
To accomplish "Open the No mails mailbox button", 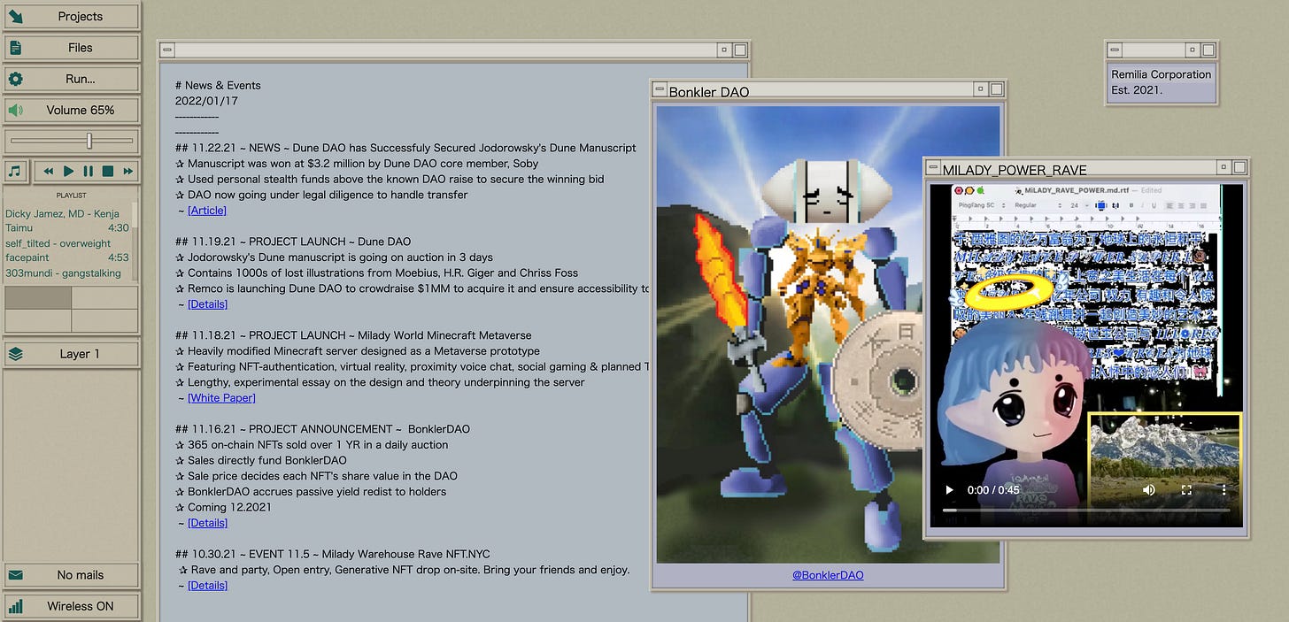I will (71, 575).
